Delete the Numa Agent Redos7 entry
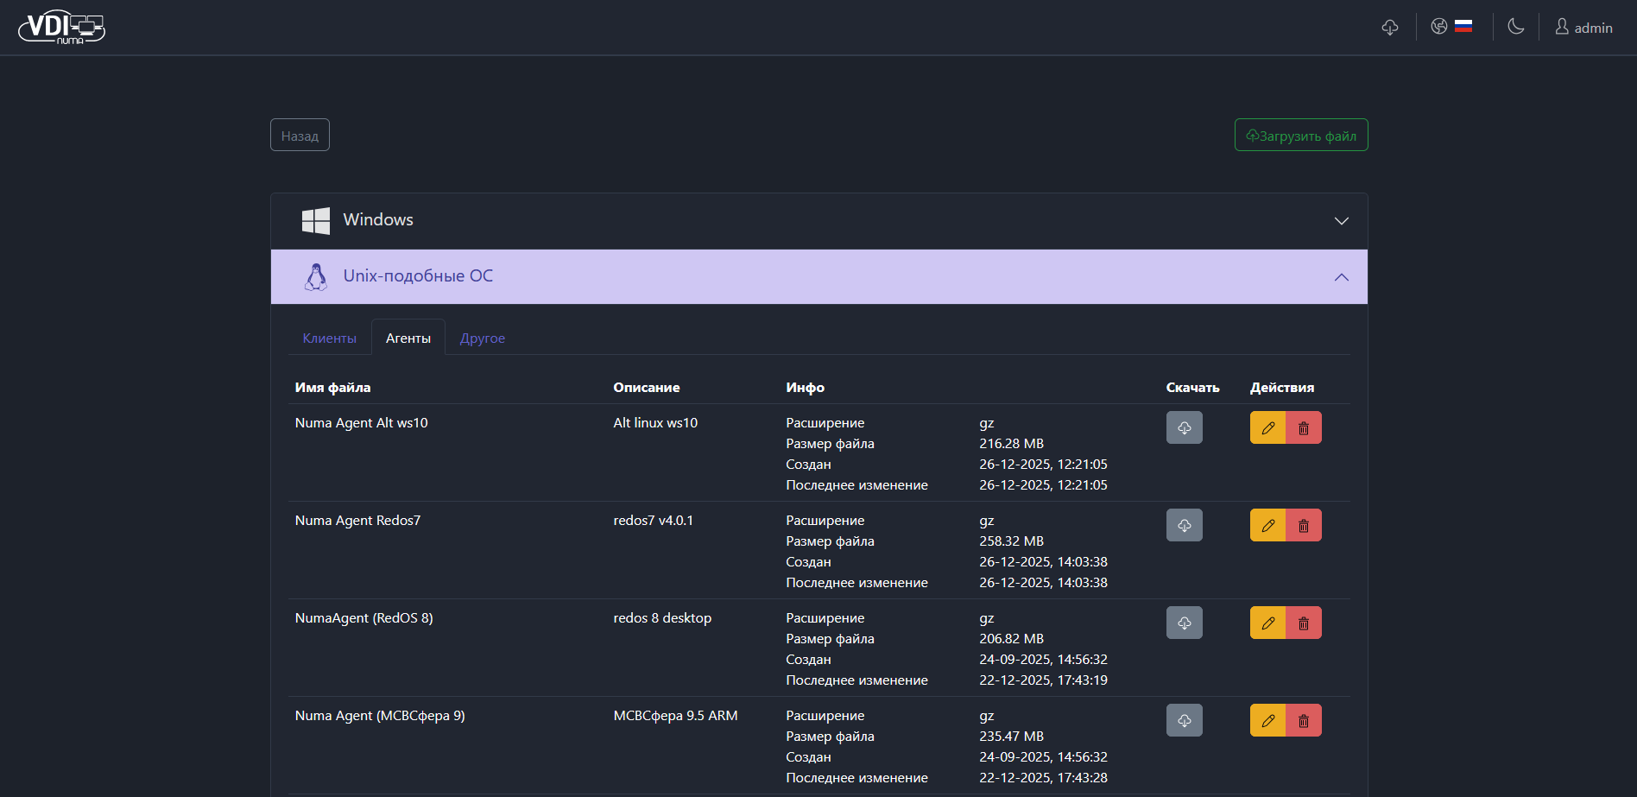The height and width of the screenshot is (797, 1637). 1304,526
